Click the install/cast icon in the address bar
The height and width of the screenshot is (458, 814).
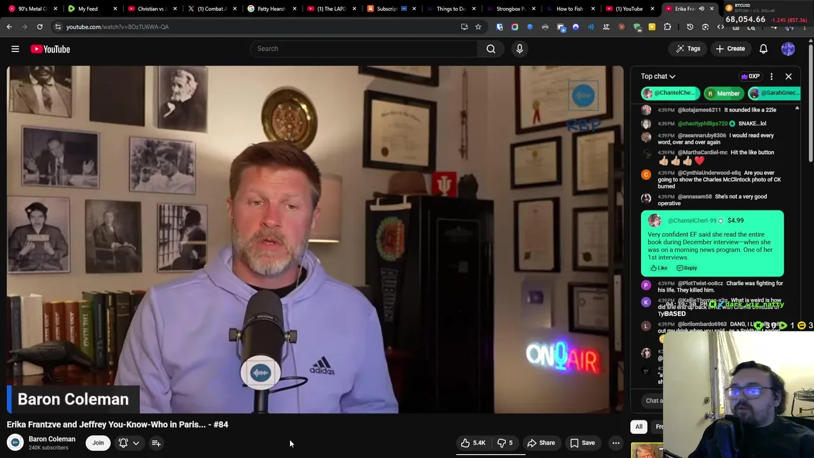[464, 27]
